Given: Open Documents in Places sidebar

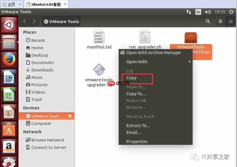Looking at the screenshot, I should click(x=47, y=62).
